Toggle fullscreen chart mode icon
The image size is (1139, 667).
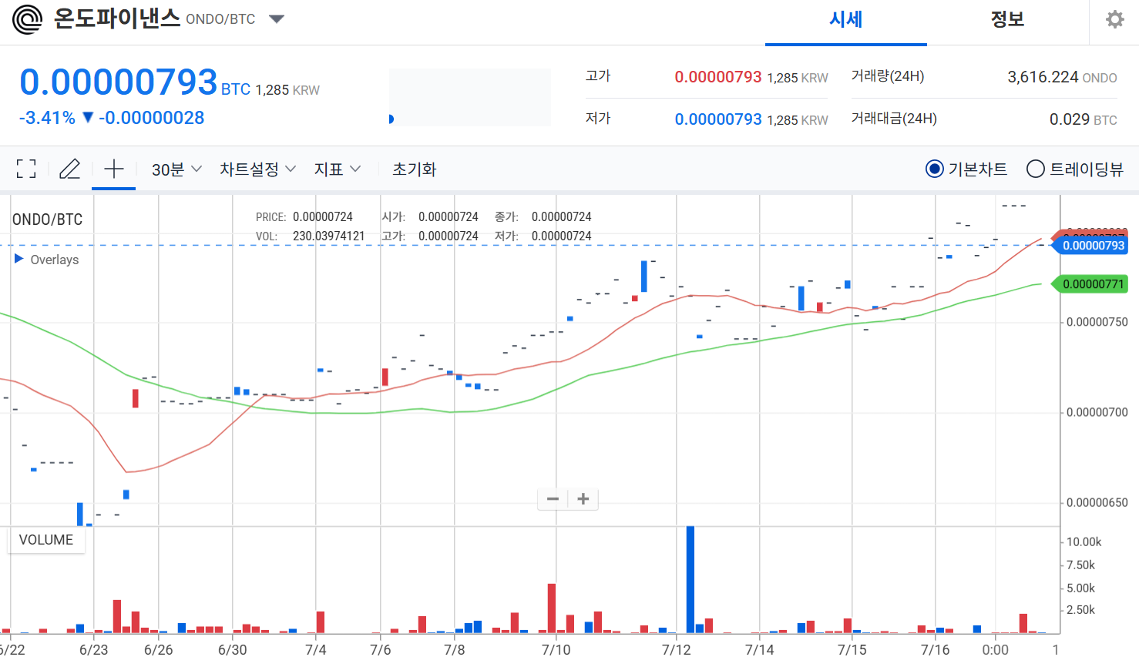[26, 169]
